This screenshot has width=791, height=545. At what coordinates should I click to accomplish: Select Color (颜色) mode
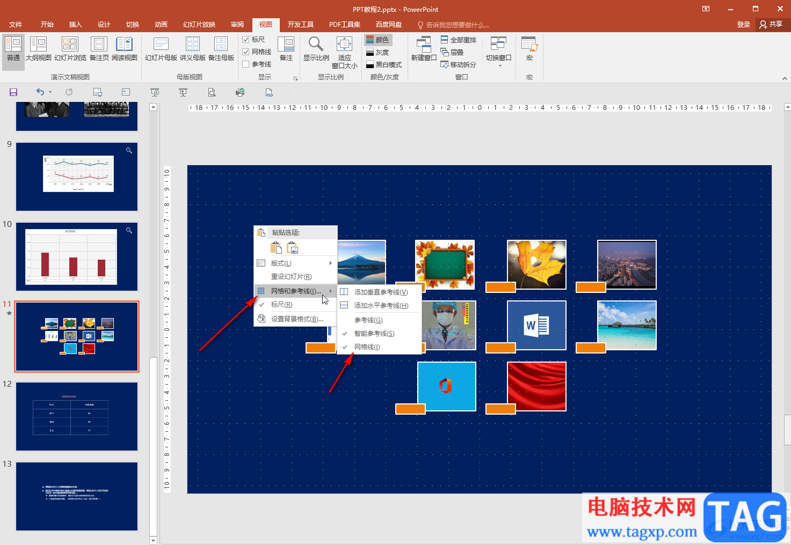[x=378, y=40]
